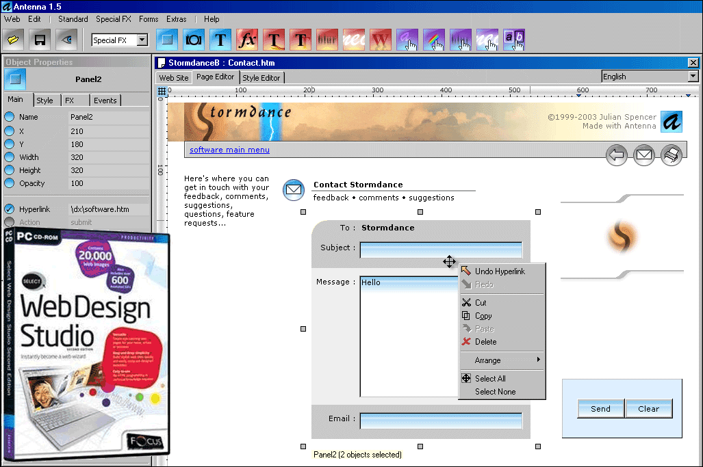Toggle the Action property circle
Image resolution: width=703 pixels, height=467 pixels.
tap(10, 222)
